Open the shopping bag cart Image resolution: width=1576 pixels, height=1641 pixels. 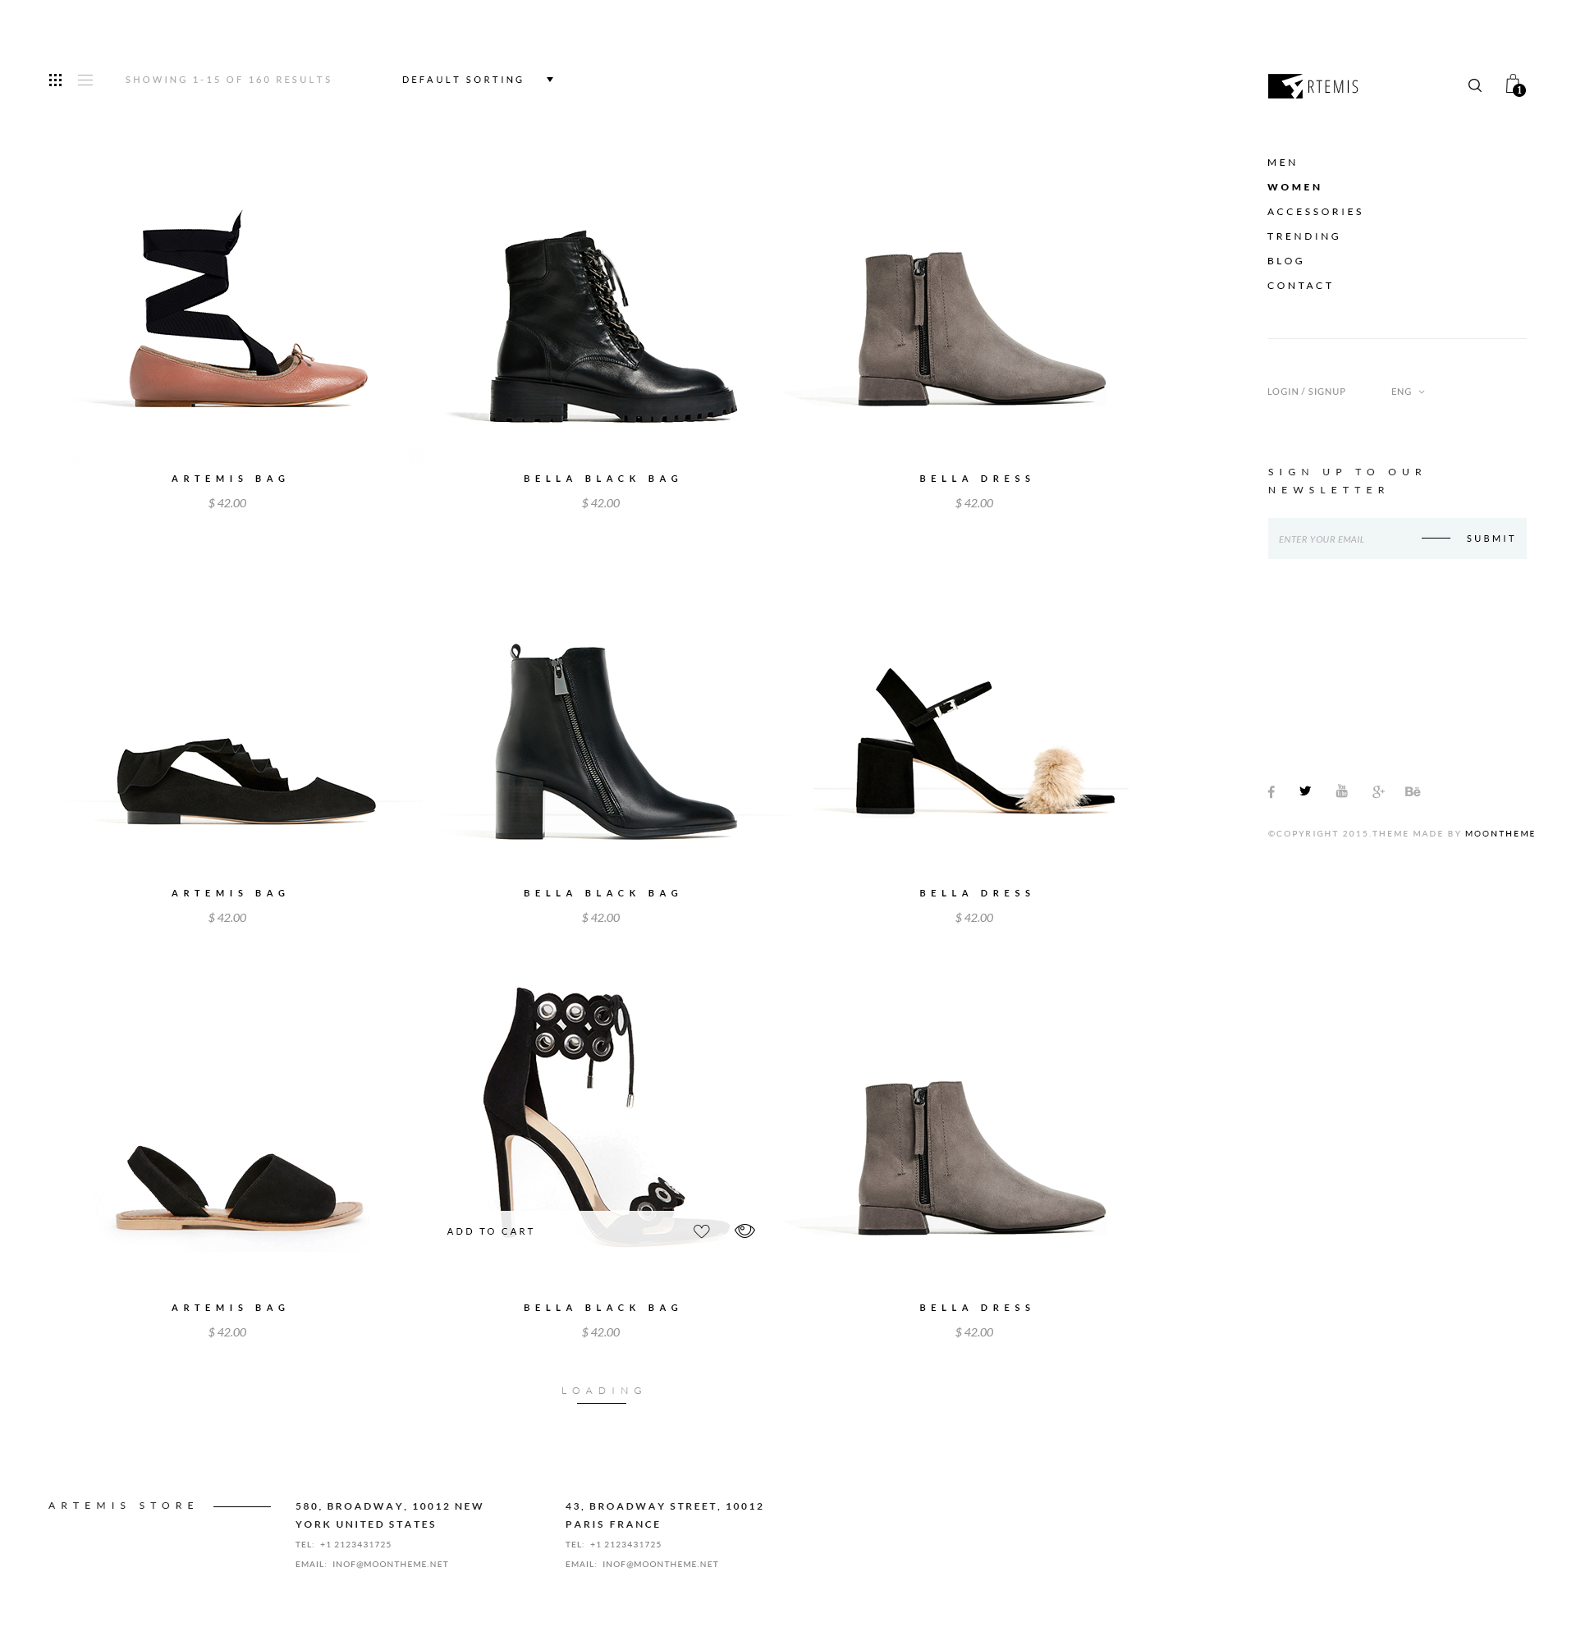(x=1514, y=85)
